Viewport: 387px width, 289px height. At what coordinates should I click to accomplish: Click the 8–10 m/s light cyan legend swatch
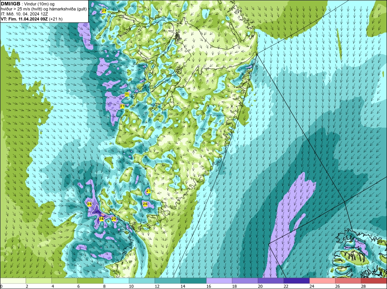tap(116, 281)
